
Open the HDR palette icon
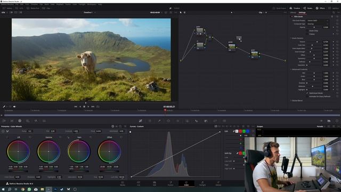[x=28, y=121]
